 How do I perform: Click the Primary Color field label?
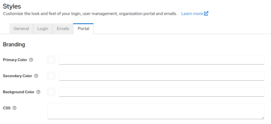[x=15, y=60]
